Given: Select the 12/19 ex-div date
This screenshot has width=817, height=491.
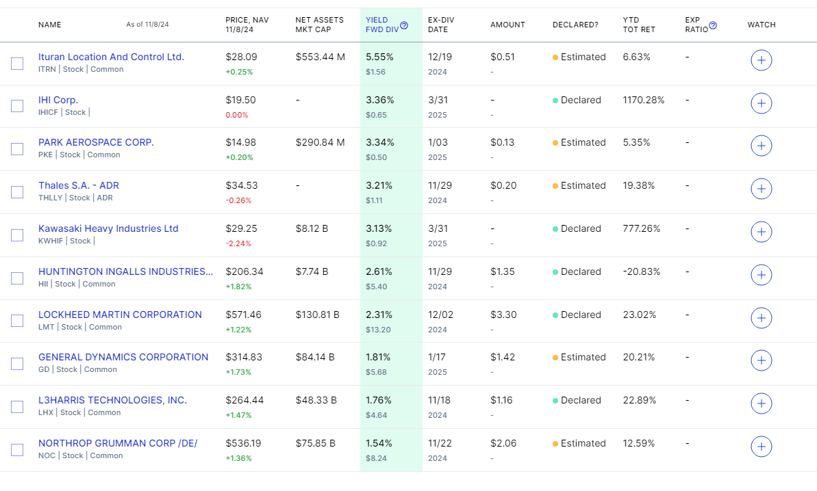Looking at the screenshot, I should click(440, 57).
